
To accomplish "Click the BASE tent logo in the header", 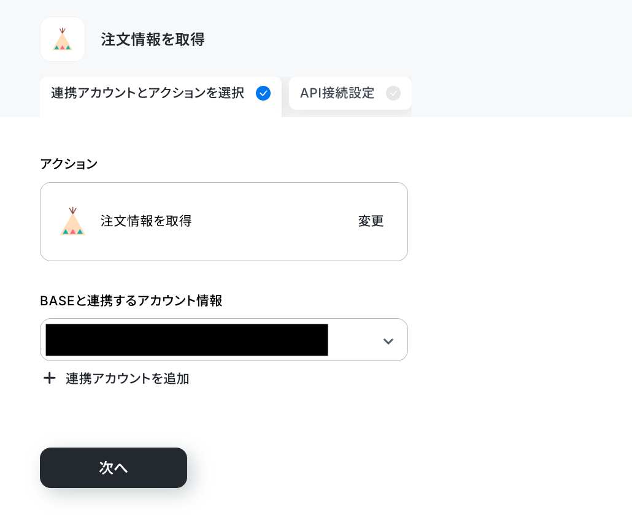I will pos(62,39).
